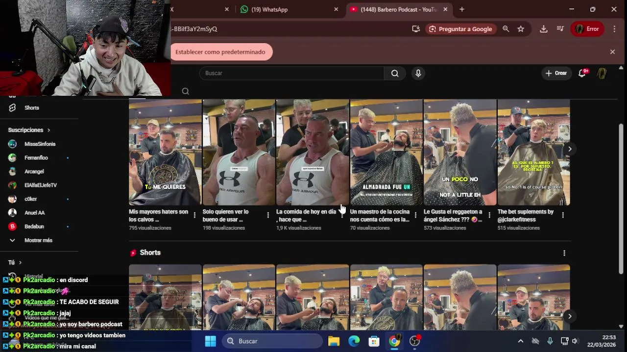Image resolution: width=627 pixels, height=352 pixels.
Task: Open 'Mis mayores haters son los calvos' title
Action: [158, 216]
